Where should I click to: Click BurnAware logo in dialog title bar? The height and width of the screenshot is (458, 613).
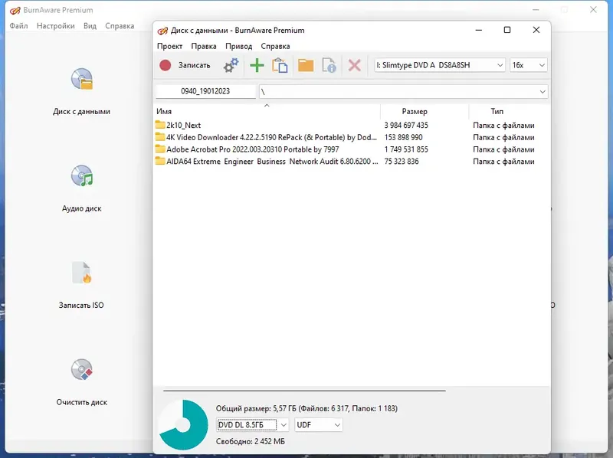[x=162, y=31]
